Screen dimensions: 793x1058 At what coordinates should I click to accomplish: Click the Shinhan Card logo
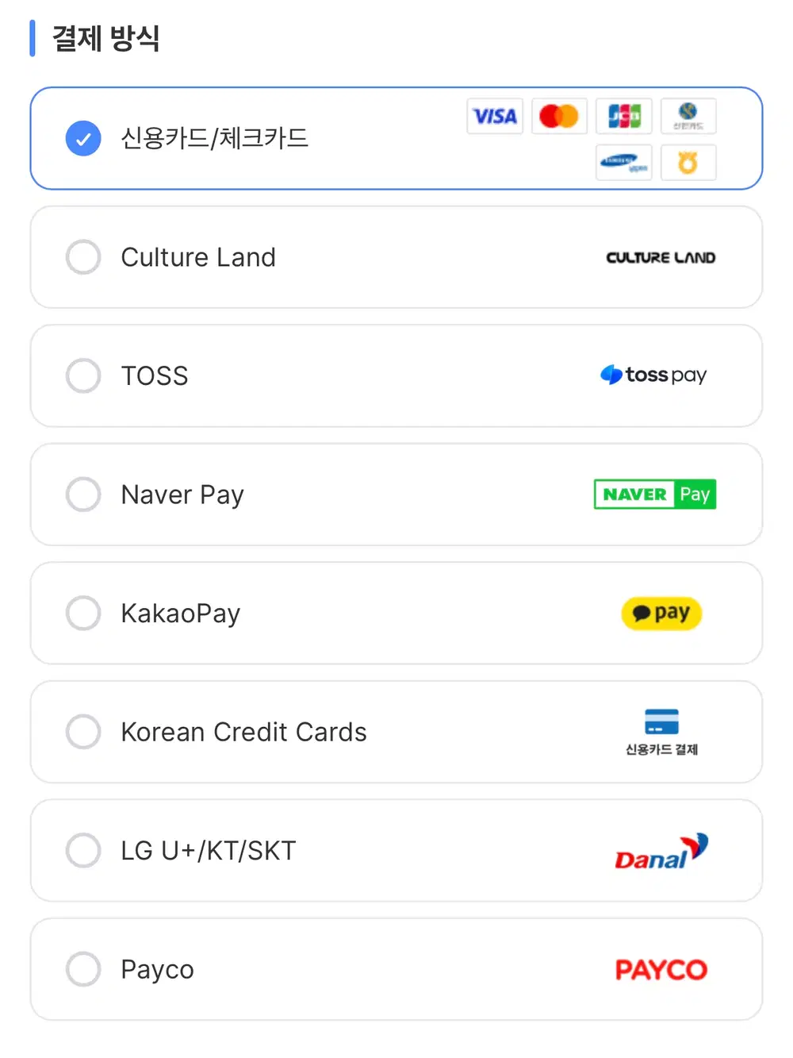click(x=688, y=117)
